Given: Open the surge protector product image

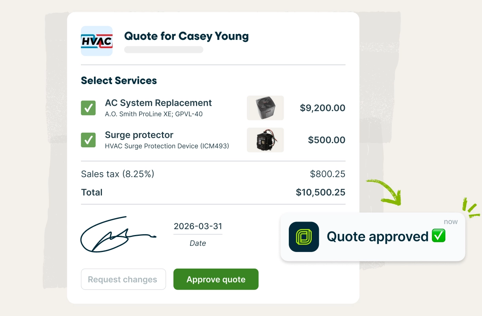Looking at the screenshot, I should coord(265,140).
